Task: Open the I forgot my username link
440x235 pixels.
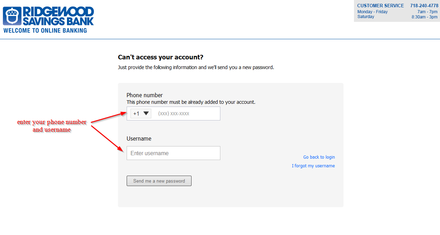Action: (313, 166)
